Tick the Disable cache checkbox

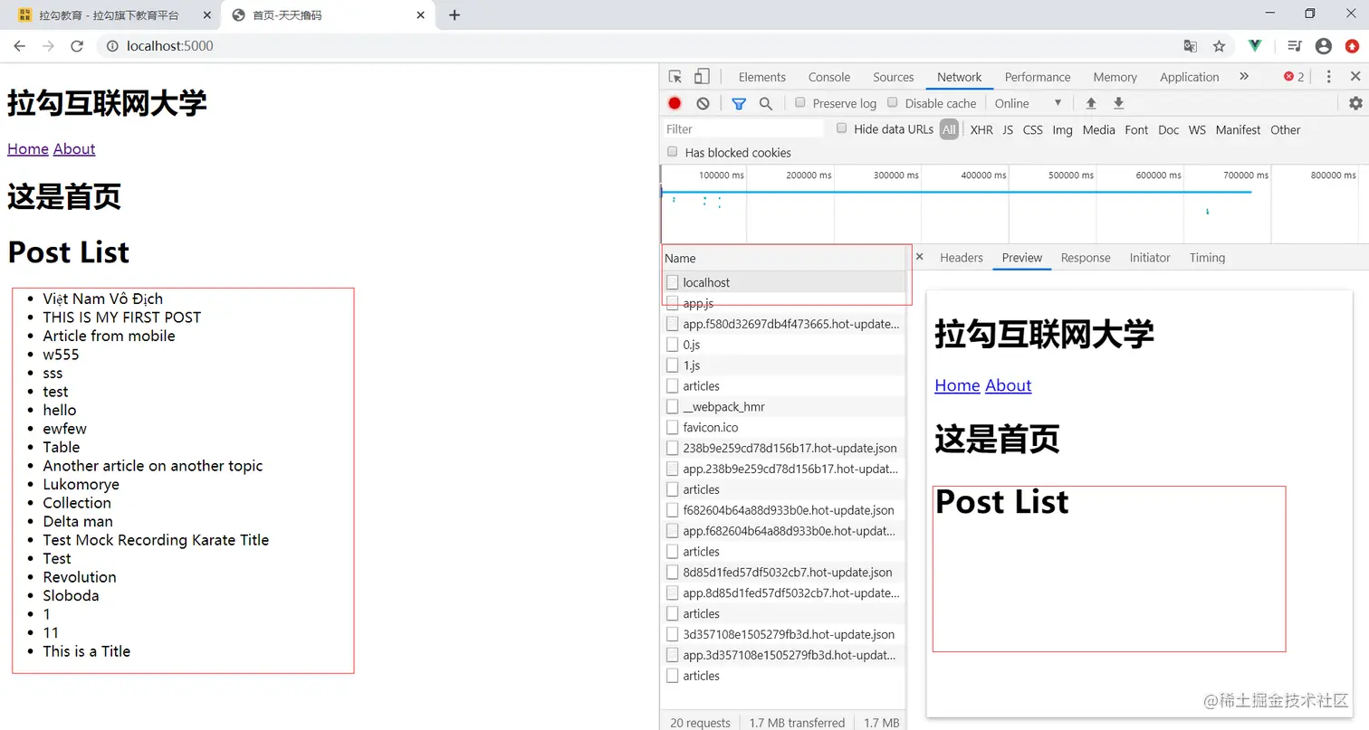tap(893, 102)
